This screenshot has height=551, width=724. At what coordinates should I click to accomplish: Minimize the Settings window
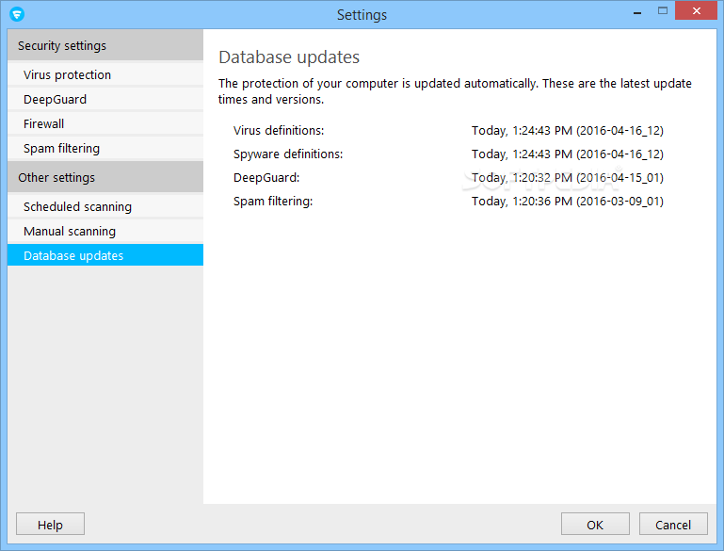click(x=637, y=11)
